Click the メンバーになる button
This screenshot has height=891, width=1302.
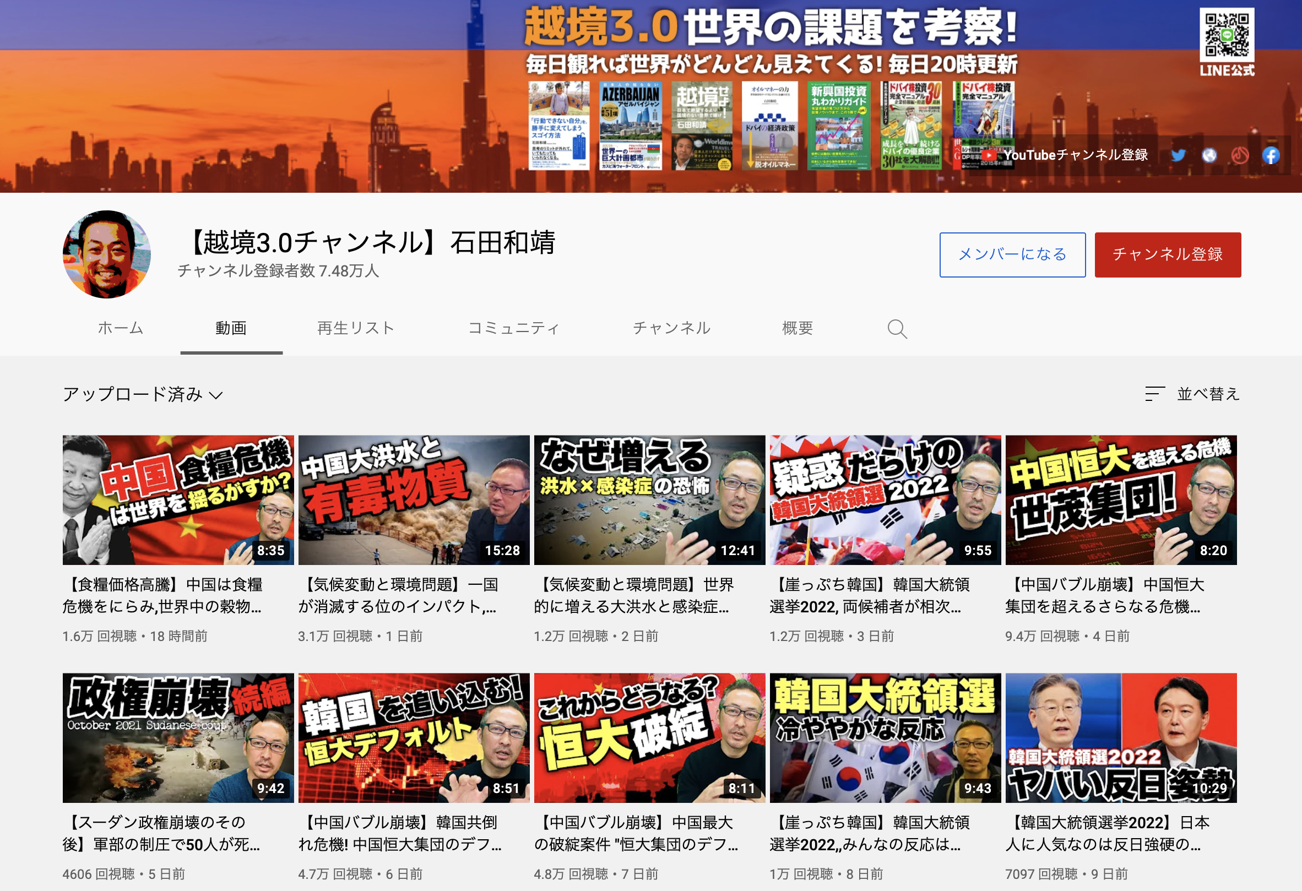[x=1012, y=255]
